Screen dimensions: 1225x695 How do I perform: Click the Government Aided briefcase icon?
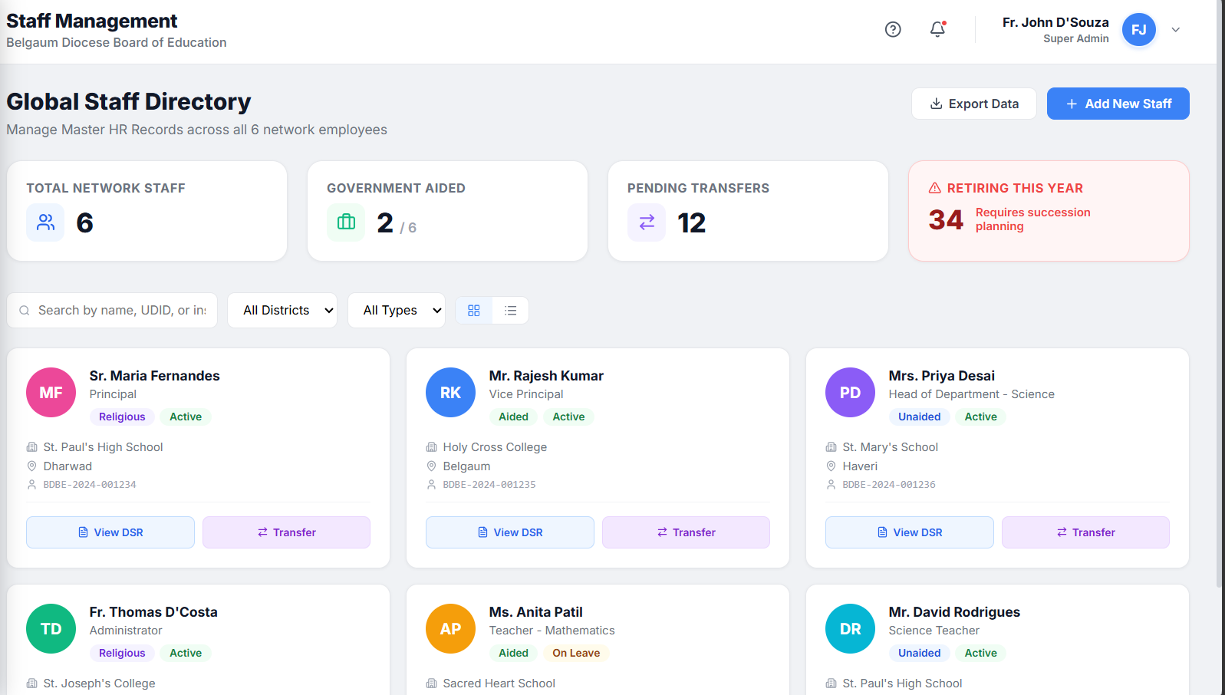pos(346,222)
